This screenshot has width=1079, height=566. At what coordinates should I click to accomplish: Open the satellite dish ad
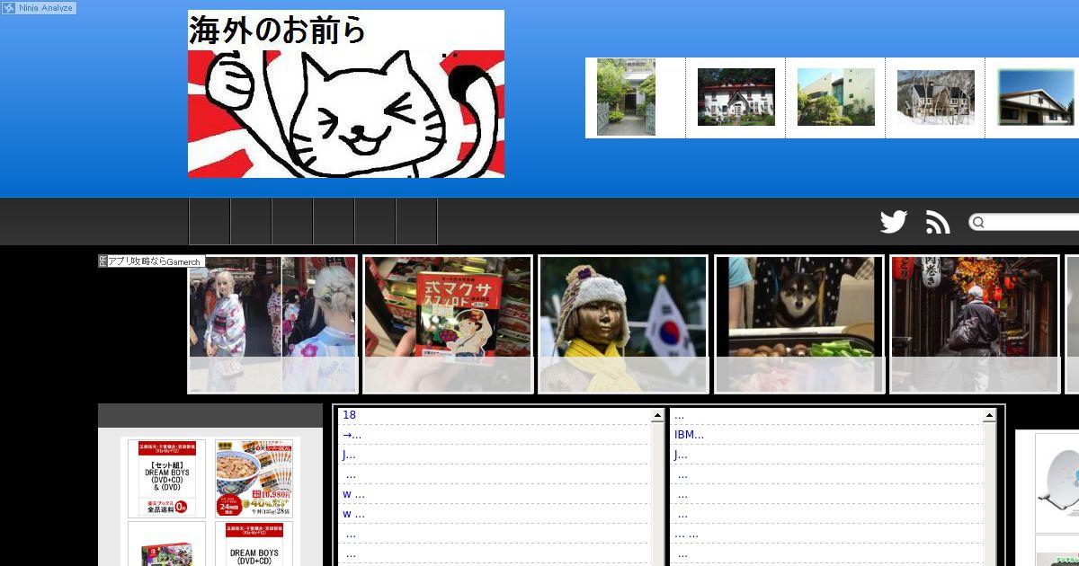(x=1057, y=483)
